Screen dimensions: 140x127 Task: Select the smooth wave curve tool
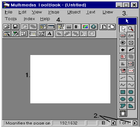tap(131, 85)
